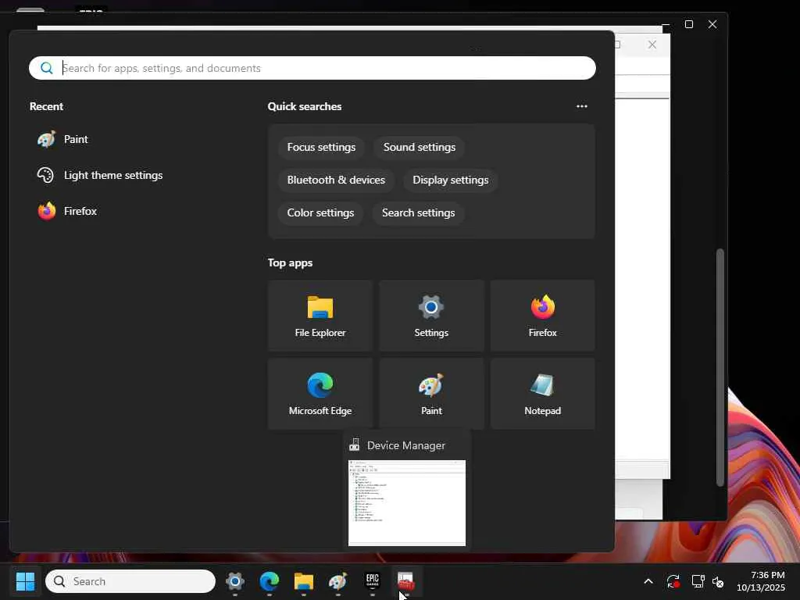Close the inner white window behind panel
The width and height of the screenshot is (800, 600).
coord(652,45)
